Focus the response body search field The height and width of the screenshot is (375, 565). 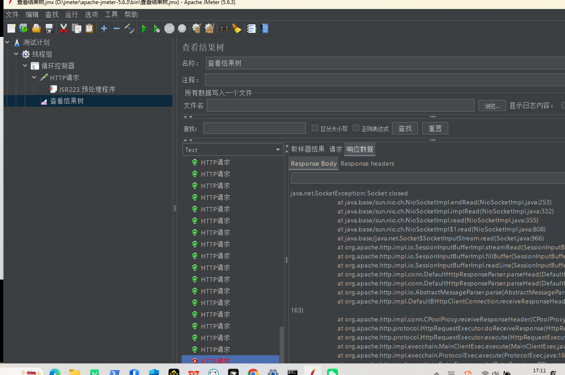(428, 178)
